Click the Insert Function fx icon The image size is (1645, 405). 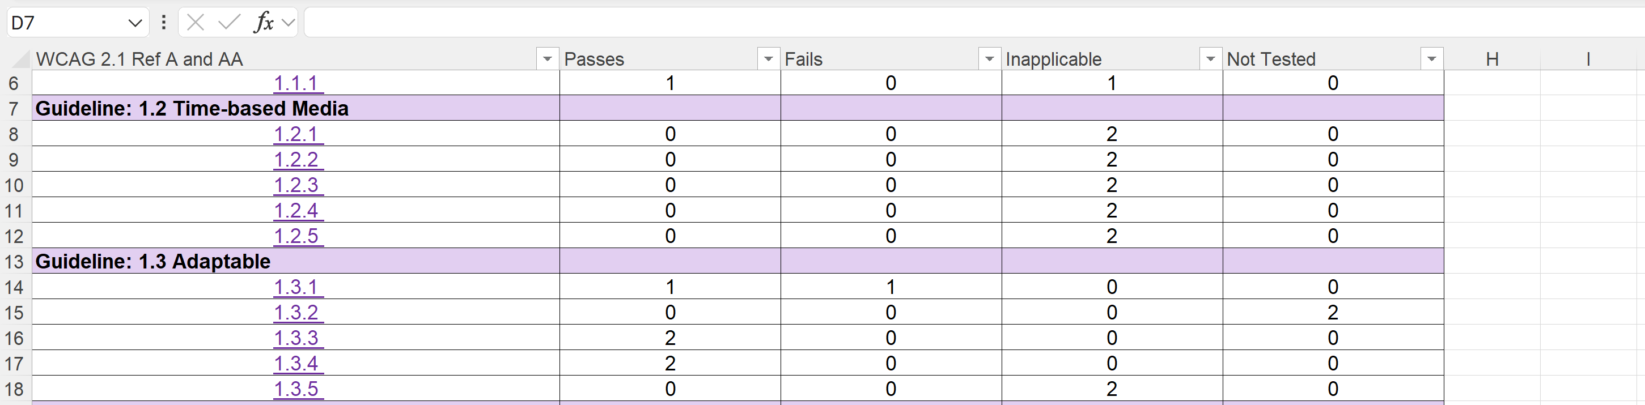click(263, 23)
